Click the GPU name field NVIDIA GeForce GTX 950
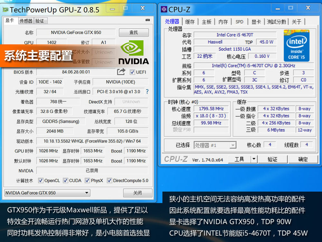The image size is (322, 242). 76,32
